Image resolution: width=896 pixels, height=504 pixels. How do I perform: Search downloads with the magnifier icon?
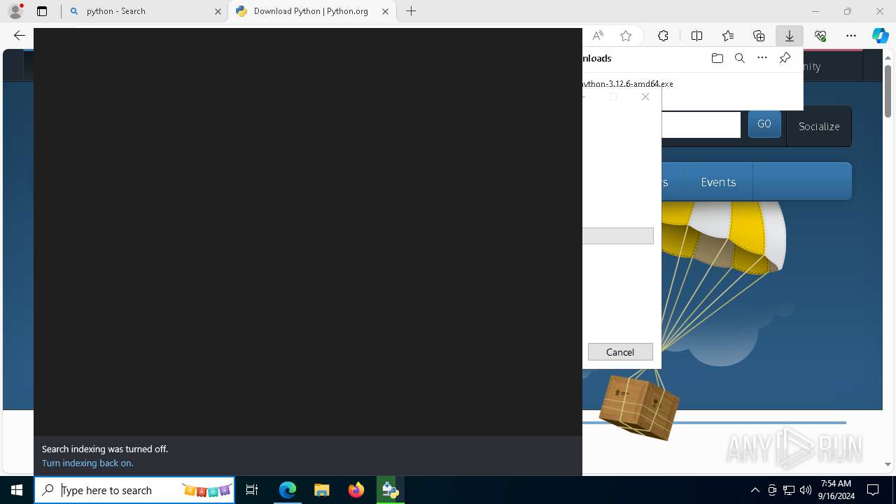[739, 58]
